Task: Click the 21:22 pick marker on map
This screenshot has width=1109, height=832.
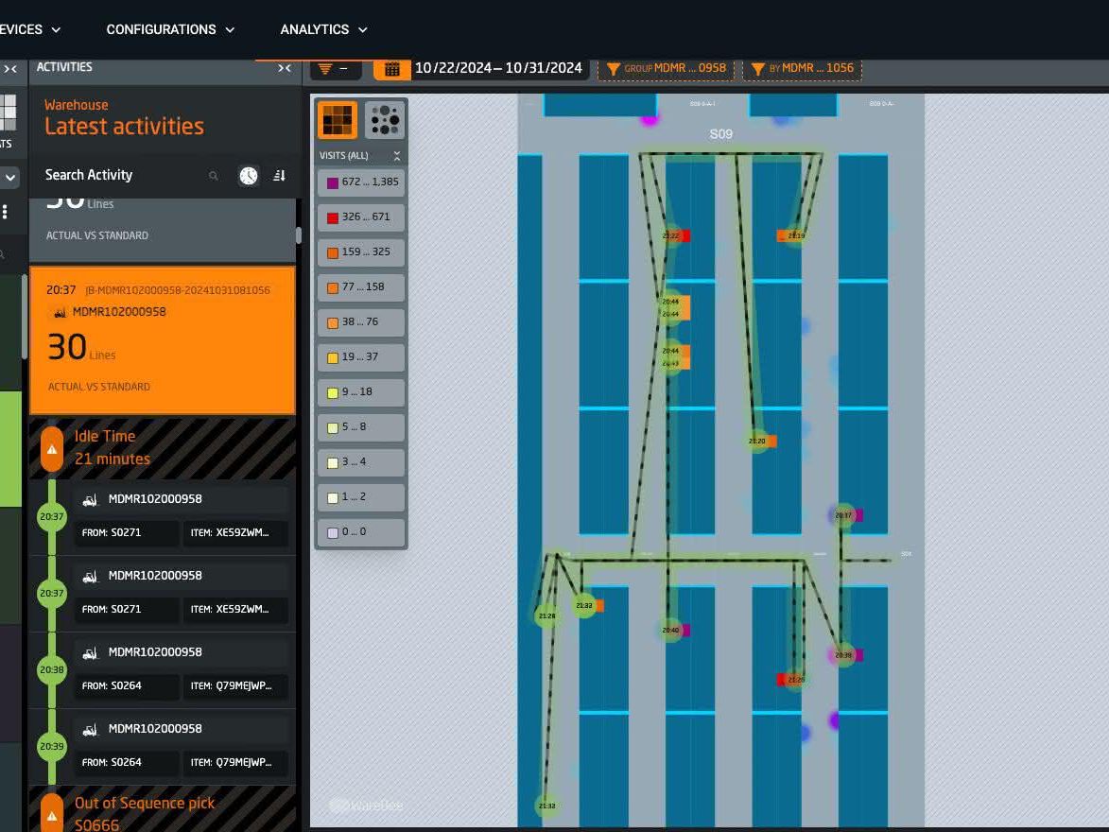Action: click(x=671, y=235)
